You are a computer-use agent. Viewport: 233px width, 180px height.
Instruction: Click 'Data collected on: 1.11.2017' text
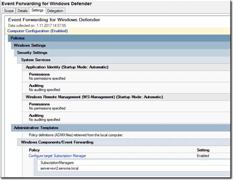(x=37, y=26)
